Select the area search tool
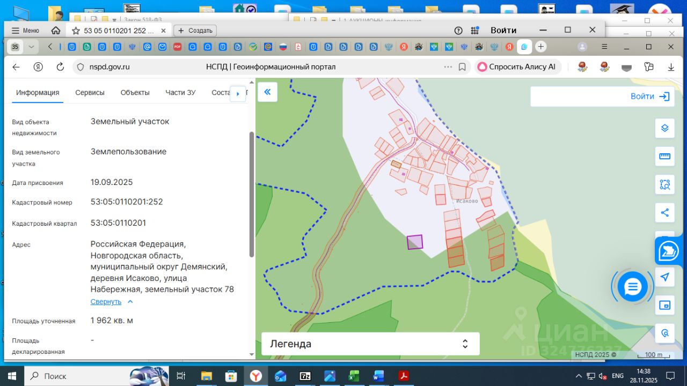 tap(664, 185)
